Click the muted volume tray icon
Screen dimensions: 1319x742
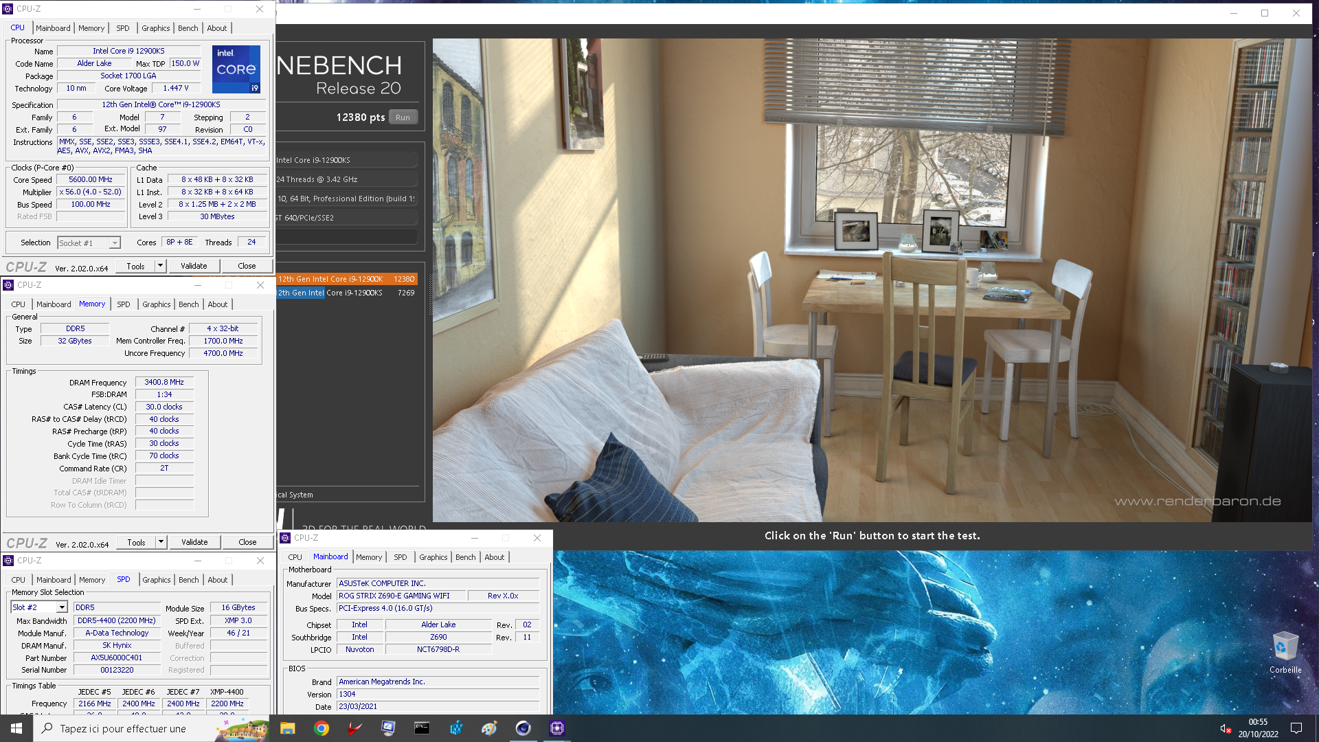[x=1225, y=728]
